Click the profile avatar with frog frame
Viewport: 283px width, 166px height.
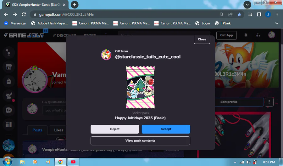35,80
